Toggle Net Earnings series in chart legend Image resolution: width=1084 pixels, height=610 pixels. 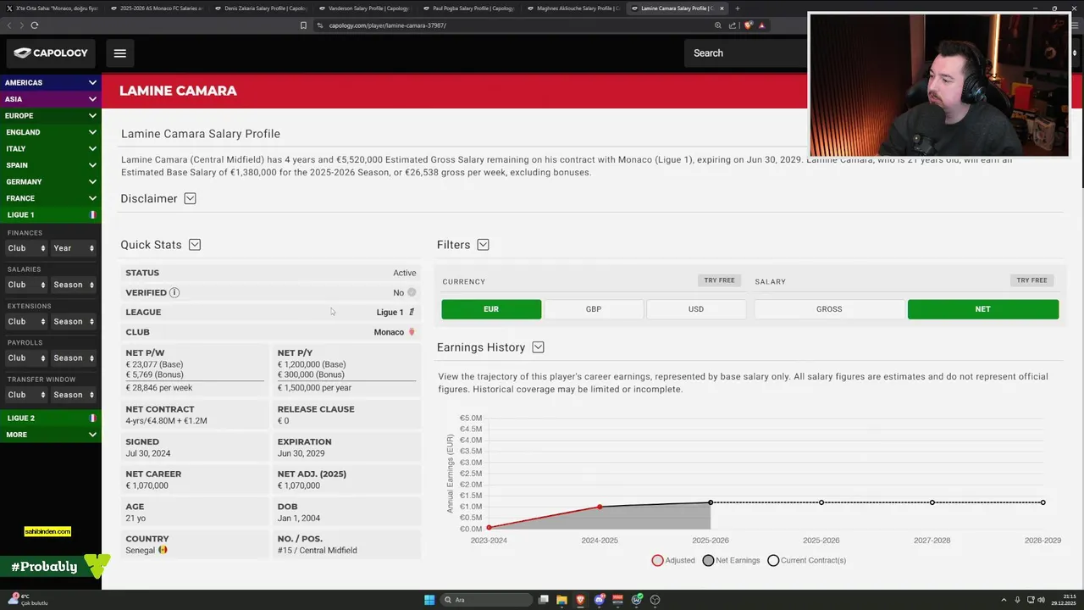(731, 560)
